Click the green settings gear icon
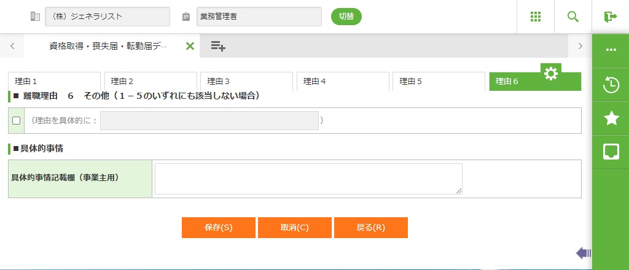Viewport: 629px width, 270px height. (x=551, y=74)
